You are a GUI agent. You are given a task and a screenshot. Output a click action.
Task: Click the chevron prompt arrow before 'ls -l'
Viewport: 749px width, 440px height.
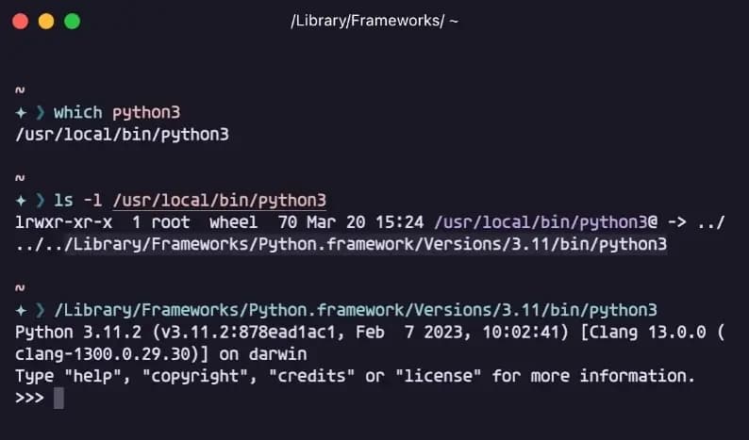click(41, 201)
